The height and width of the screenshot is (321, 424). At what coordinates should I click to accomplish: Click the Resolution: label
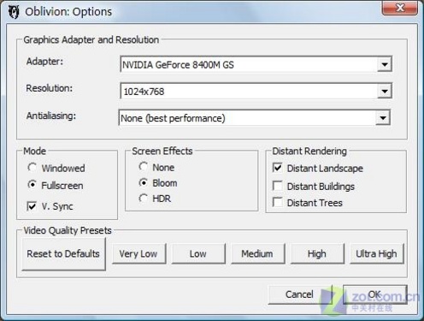click(49, 88)
